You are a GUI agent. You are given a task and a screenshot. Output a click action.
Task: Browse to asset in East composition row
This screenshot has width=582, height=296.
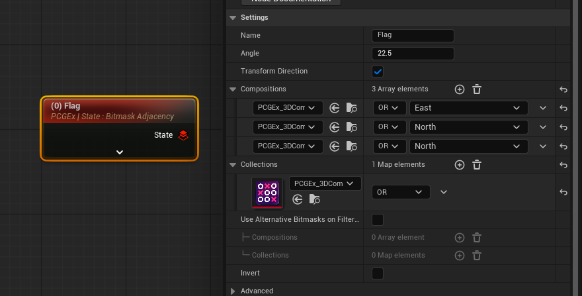(351, 108)
